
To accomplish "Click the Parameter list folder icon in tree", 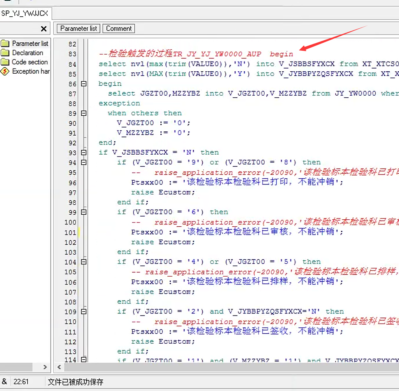I will (5, 43).
